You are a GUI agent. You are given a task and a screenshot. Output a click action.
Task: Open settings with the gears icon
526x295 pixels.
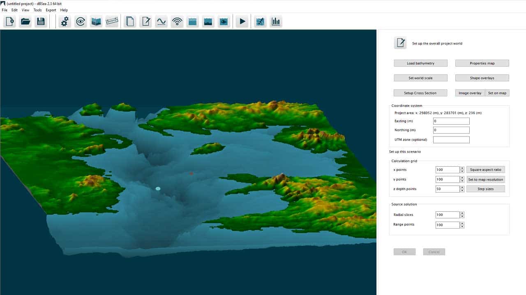point(65,22)
